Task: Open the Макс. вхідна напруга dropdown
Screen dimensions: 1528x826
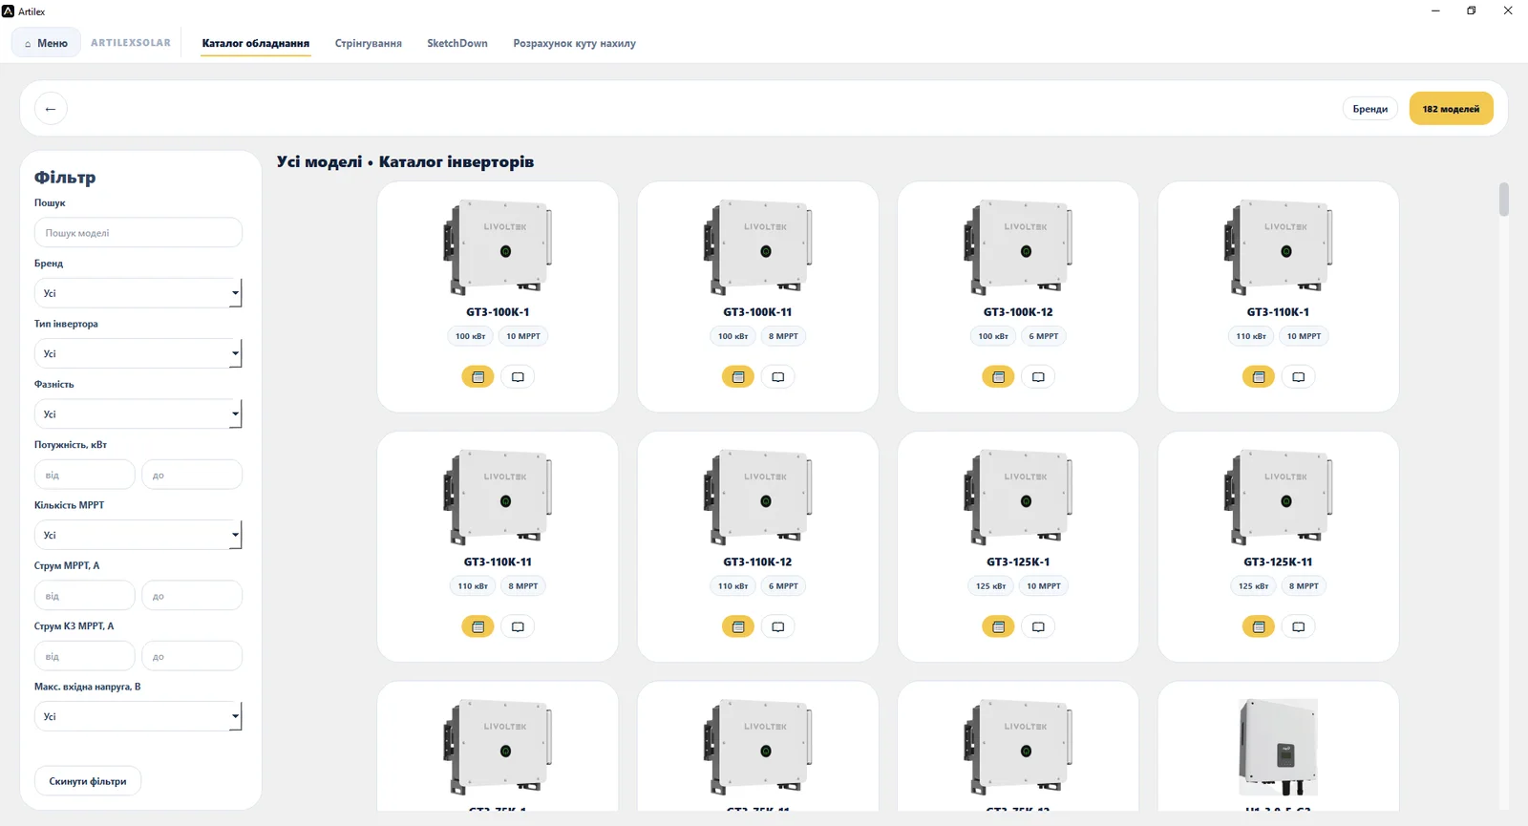Action: [138, 716]
